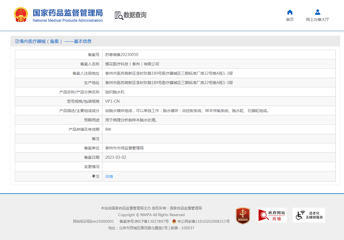Screen dimensions: 344x240
Task: Click the 首页 text link
Action: coord(290,19)
